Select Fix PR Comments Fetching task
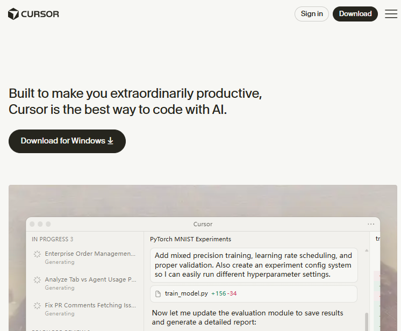401x331 pixels. point(90,305)
